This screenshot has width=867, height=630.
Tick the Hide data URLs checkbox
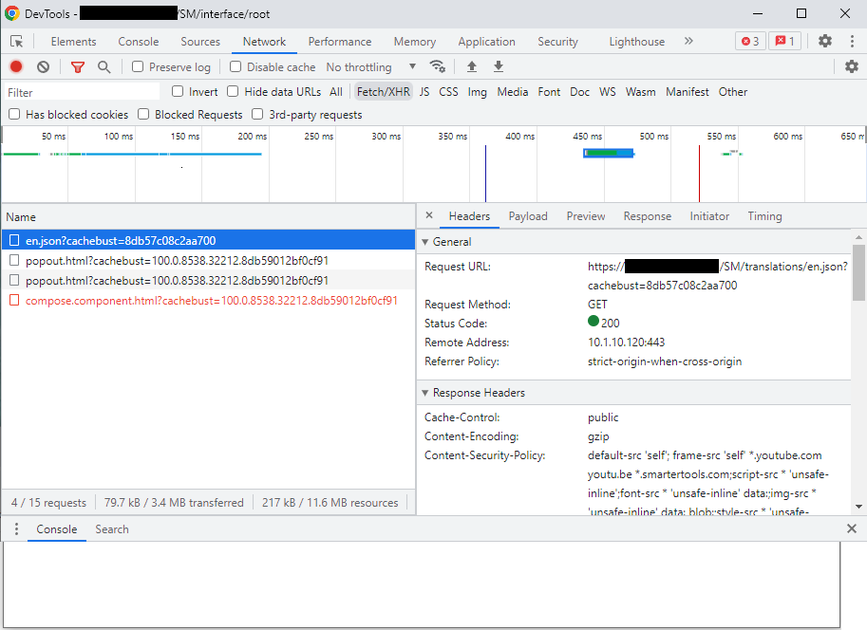click(x=233, y=92)
